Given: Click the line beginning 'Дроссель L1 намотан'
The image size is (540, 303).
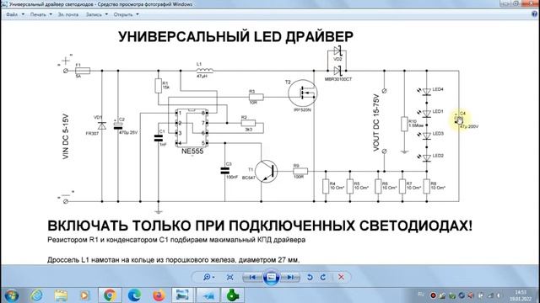Looking at the screenshot, I should [x=173, y=260].
